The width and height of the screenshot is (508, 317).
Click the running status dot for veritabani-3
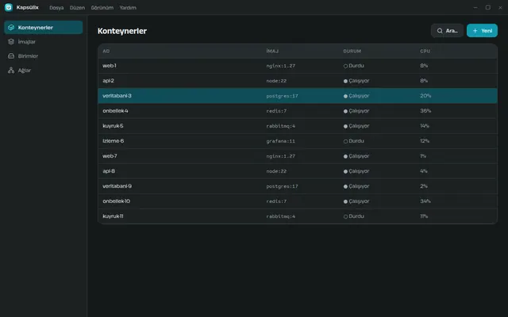click(345, 96)
